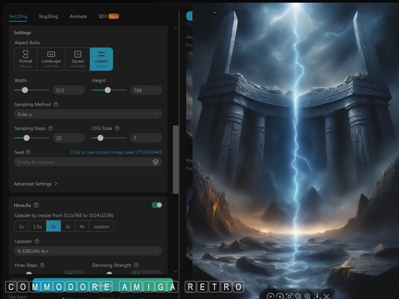Click the help icon next to Hires.fix

[36, 205]
